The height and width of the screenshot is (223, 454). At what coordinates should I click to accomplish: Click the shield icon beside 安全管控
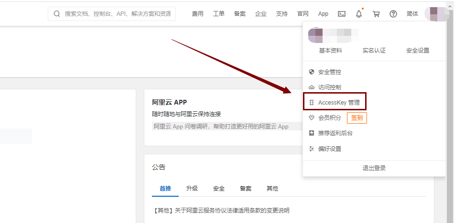[x=312, y=72]
